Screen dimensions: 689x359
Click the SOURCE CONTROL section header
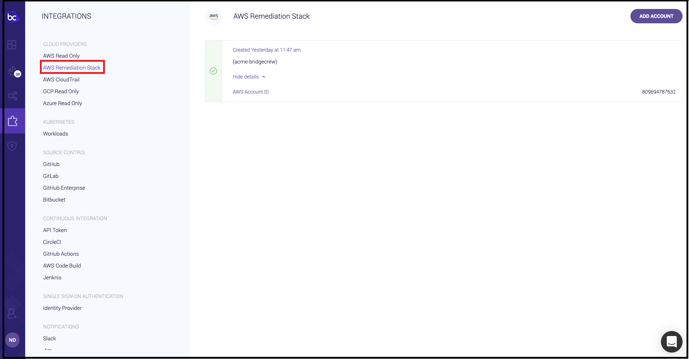click(65, 152)
